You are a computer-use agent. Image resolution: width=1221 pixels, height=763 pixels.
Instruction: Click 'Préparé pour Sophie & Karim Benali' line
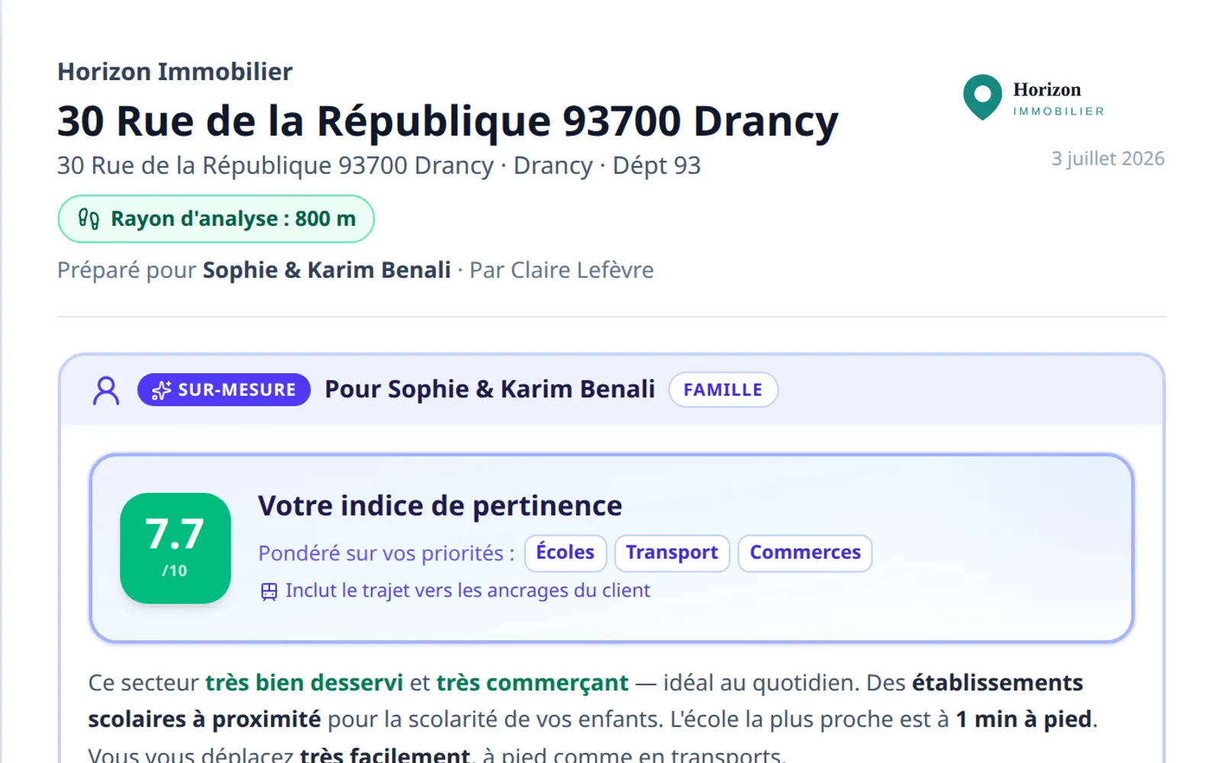pyautogui.click(x=254, y=270)
